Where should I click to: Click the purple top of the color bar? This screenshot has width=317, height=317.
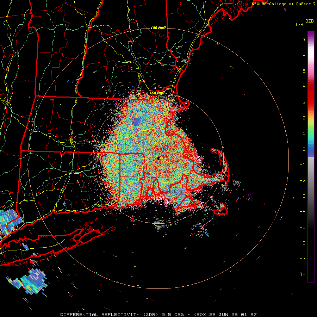pos(311,35)
